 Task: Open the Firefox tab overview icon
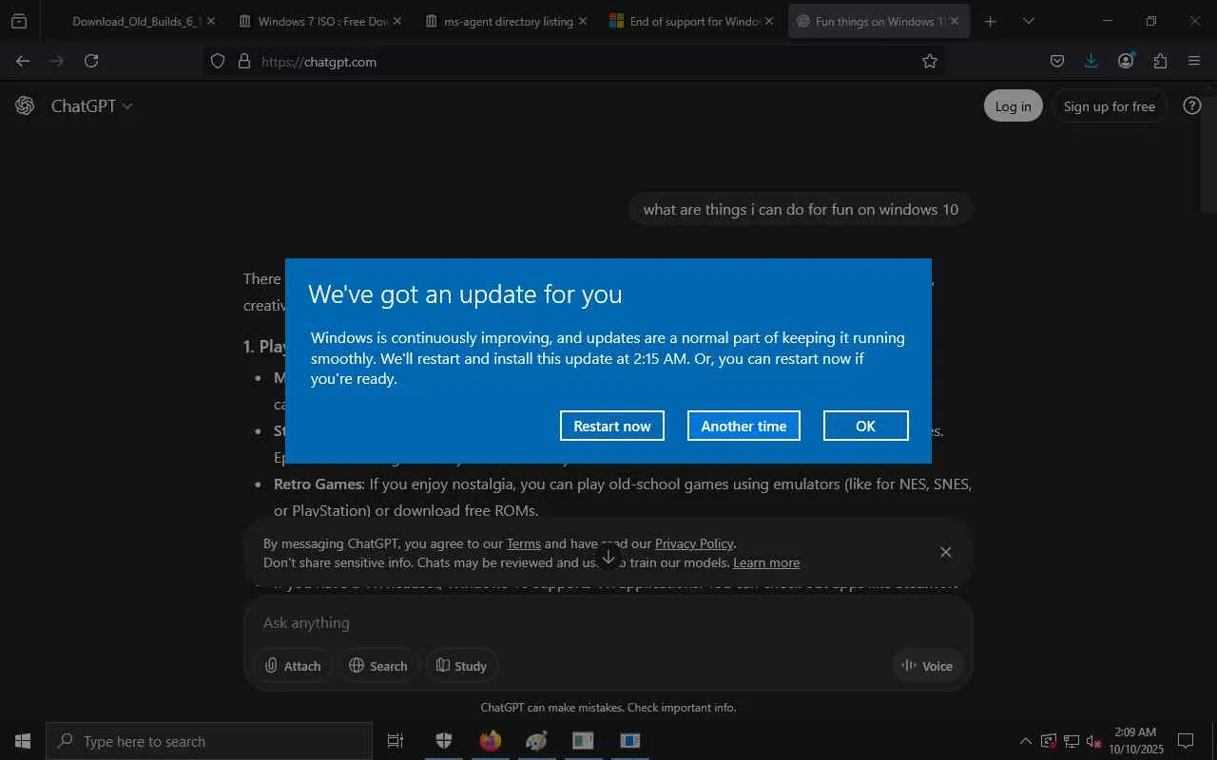19,21
